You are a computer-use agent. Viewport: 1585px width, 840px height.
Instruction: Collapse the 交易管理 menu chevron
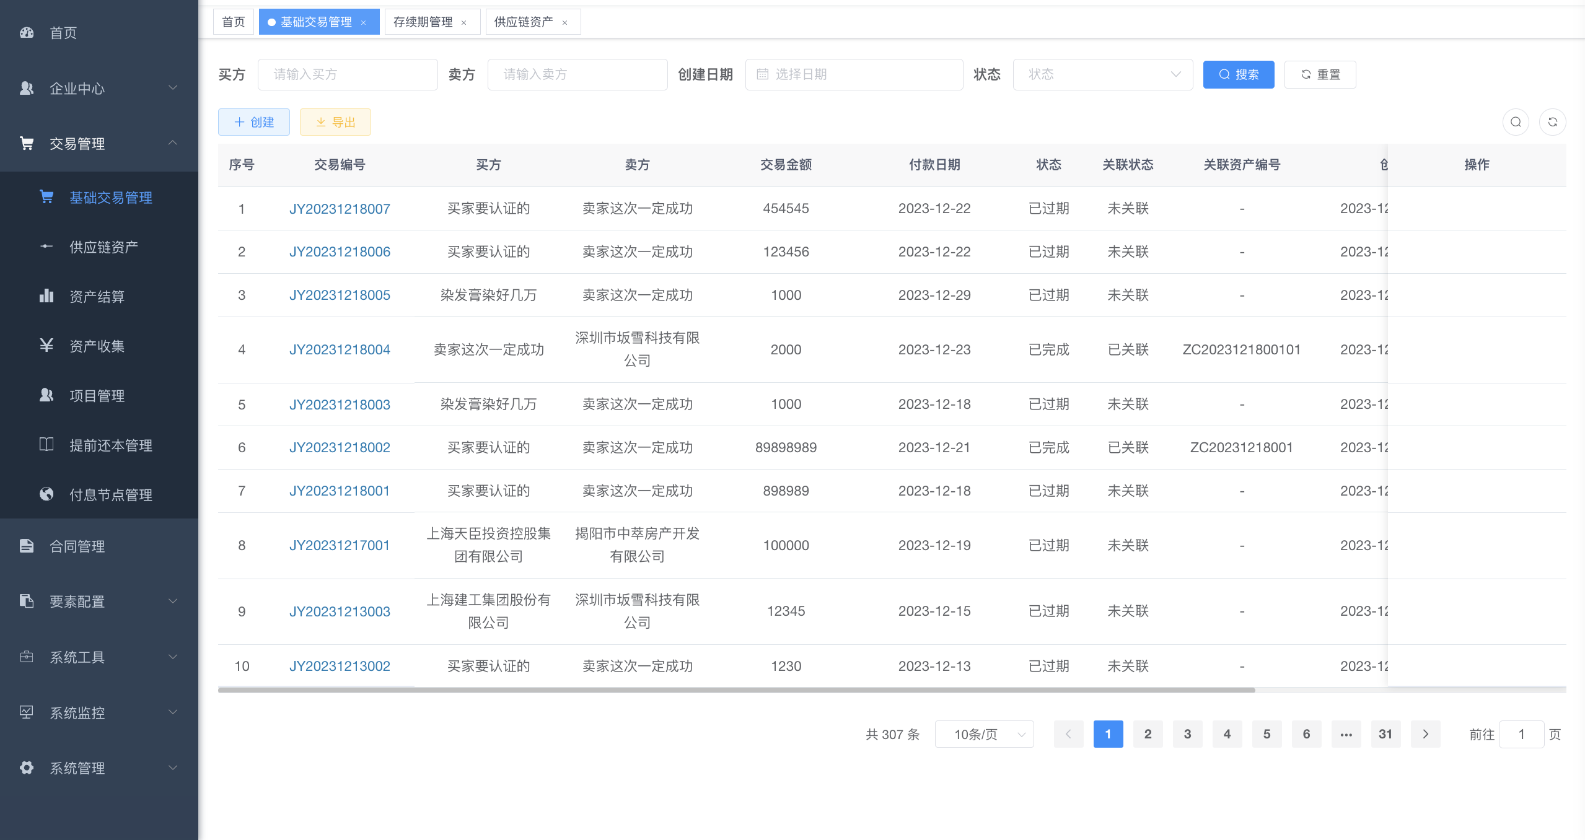tap(173, 143)
